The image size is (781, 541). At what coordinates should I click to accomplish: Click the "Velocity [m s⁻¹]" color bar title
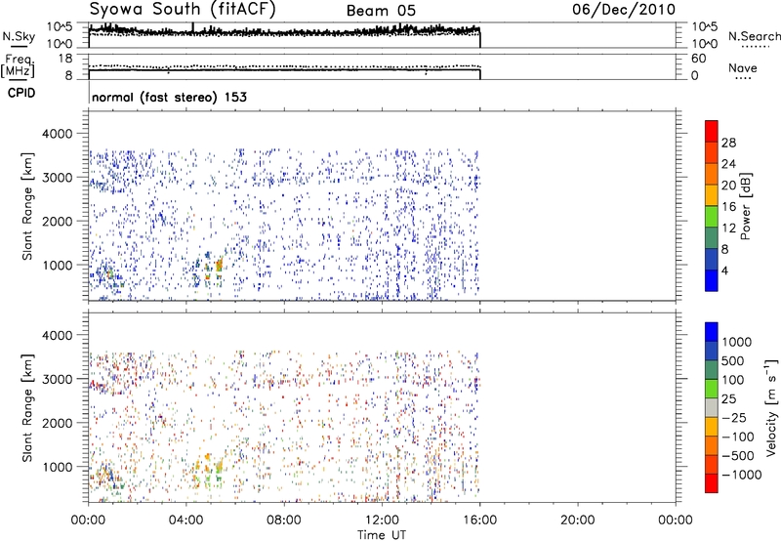point(771,407)
